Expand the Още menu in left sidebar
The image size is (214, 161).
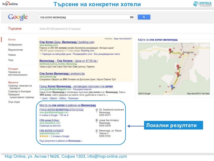11,60
